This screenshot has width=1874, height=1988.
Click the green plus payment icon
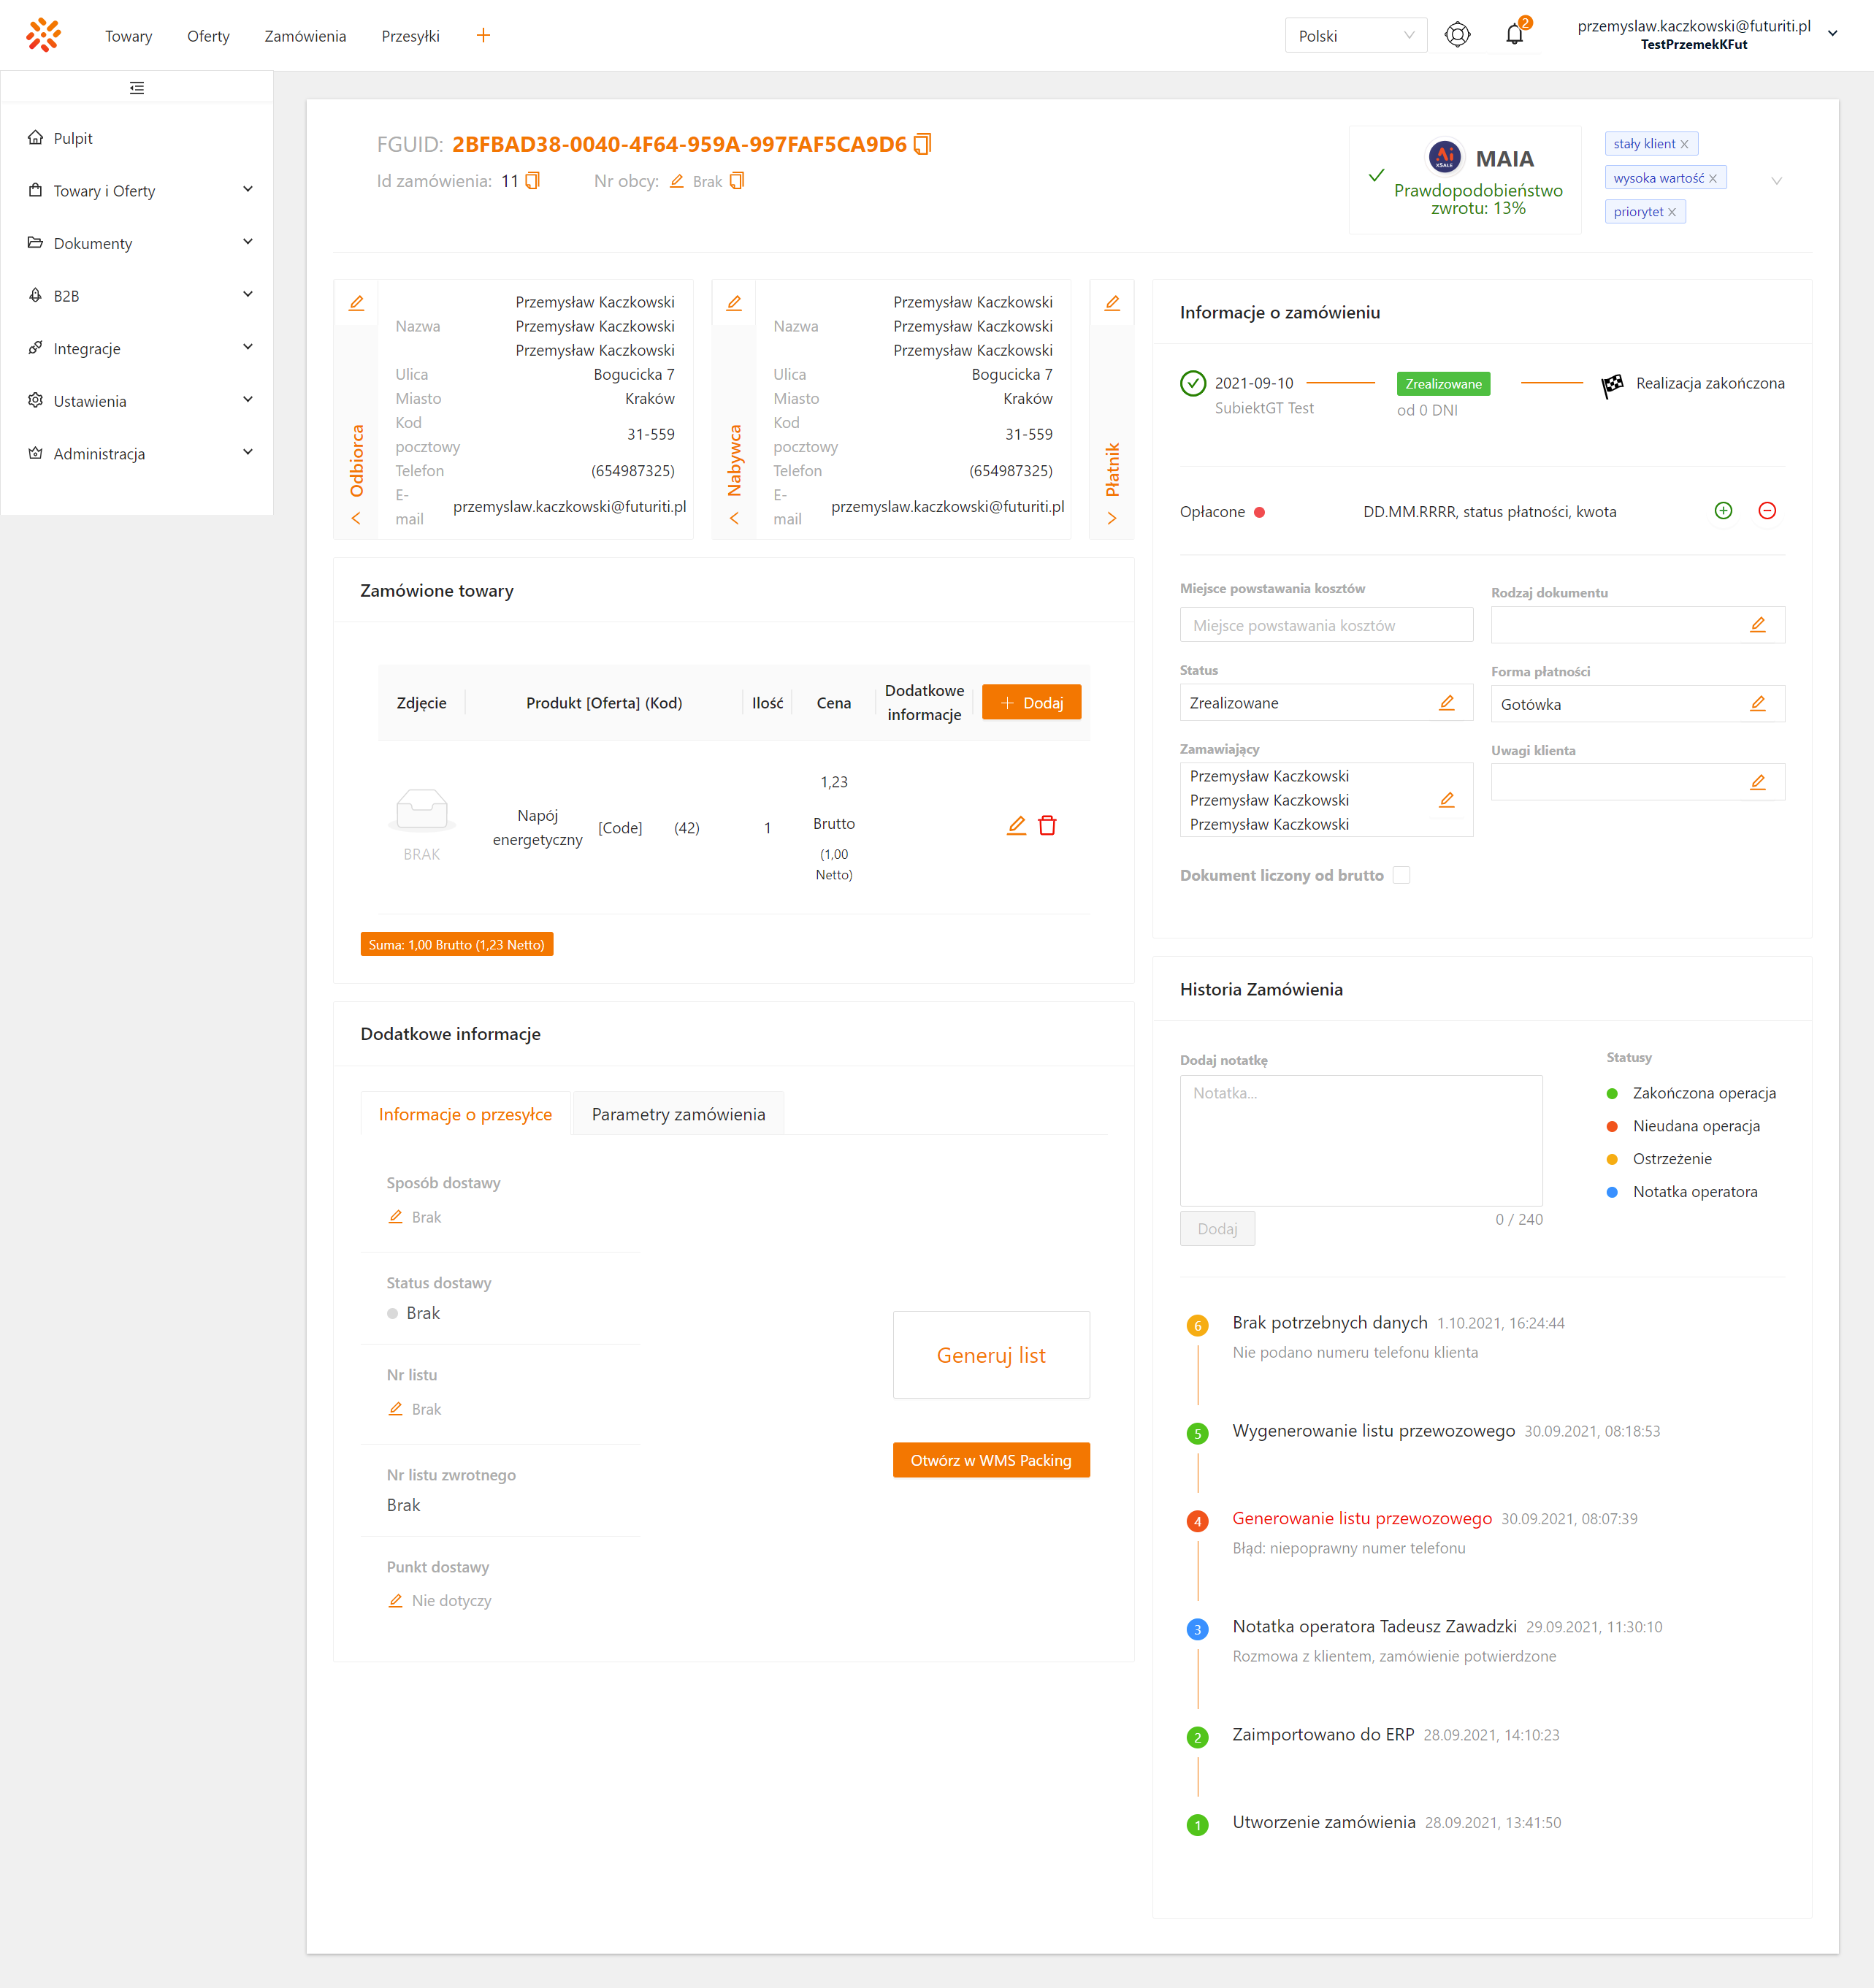1723,511
